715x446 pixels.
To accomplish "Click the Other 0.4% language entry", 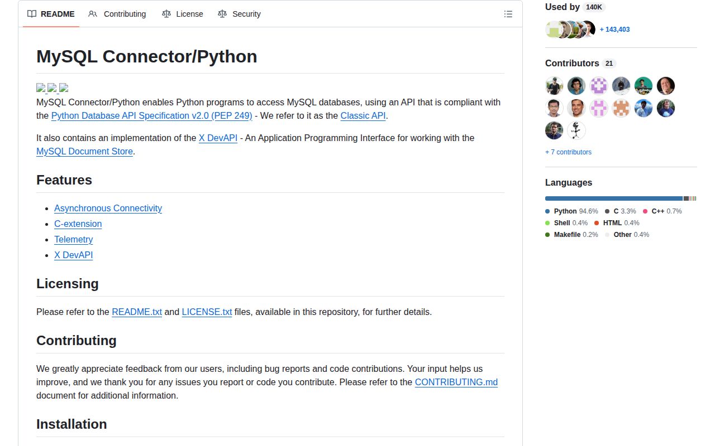I will (627, 235).
